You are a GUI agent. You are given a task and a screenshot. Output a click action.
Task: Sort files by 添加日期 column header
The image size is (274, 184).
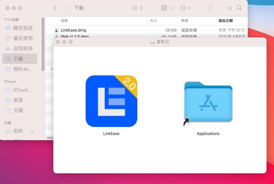tap(226, 21)
